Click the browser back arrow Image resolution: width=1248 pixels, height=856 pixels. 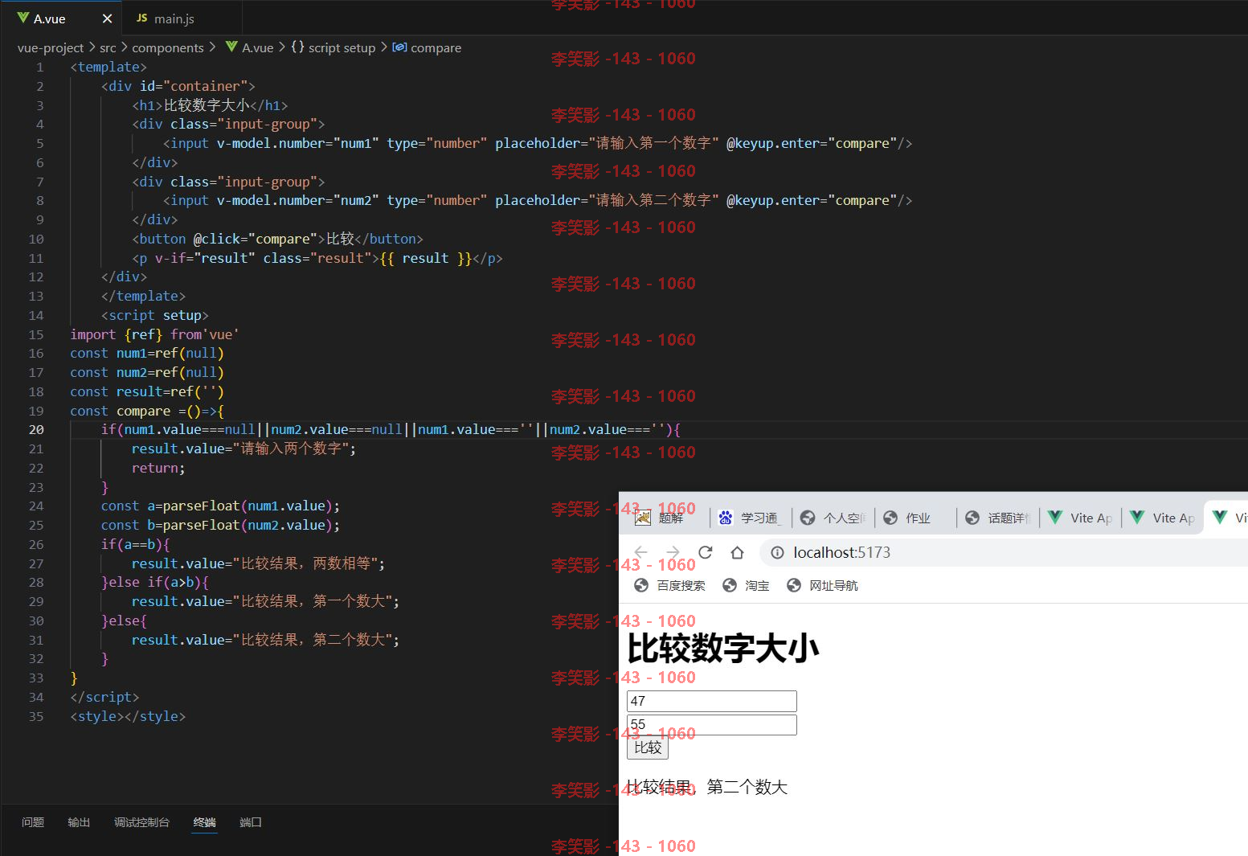click(640, 552)
